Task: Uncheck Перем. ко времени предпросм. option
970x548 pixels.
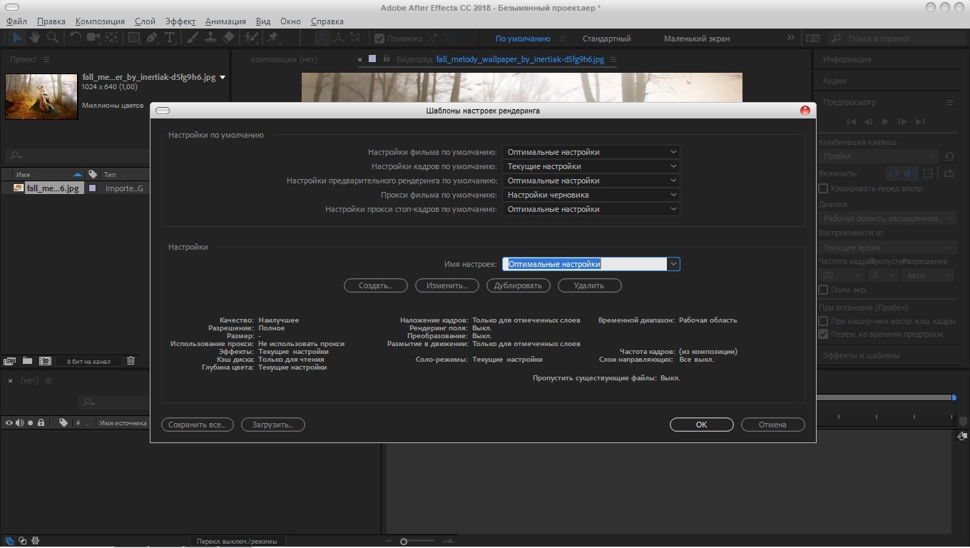Action: click(x=823, y=334)
